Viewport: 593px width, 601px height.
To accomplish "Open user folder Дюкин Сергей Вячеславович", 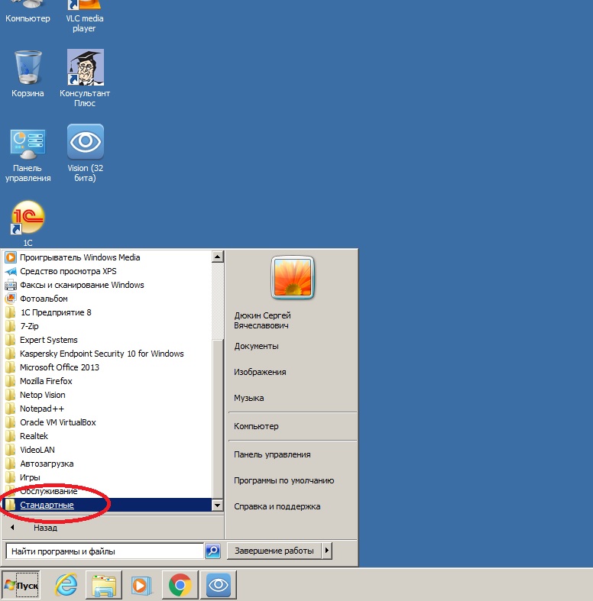I will [263, 321].
